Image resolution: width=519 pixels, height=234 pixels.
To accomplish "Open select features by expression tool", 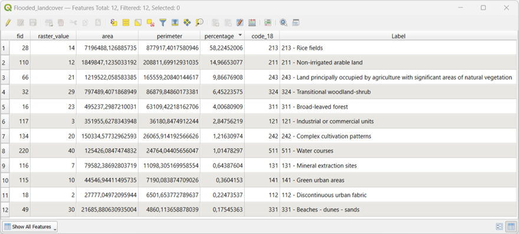I will (113, 22).
